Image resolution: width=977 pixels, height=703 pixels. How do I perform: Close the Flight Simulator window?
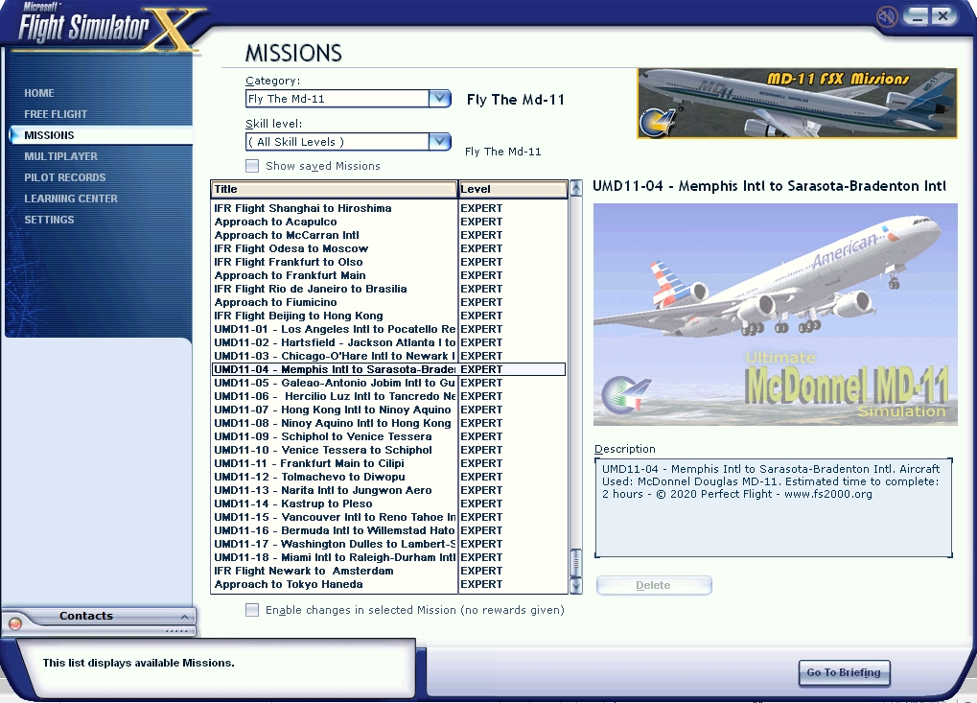coord(943,15)
